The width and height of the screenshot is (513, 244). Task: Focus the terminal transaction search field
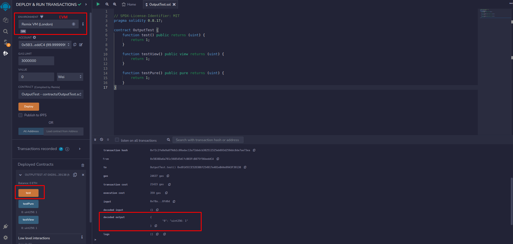tap(208, 140)
